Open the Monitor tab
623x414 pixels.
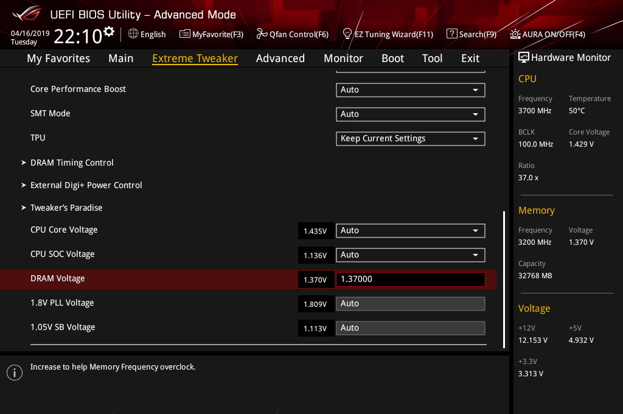[x=343, y=58]
